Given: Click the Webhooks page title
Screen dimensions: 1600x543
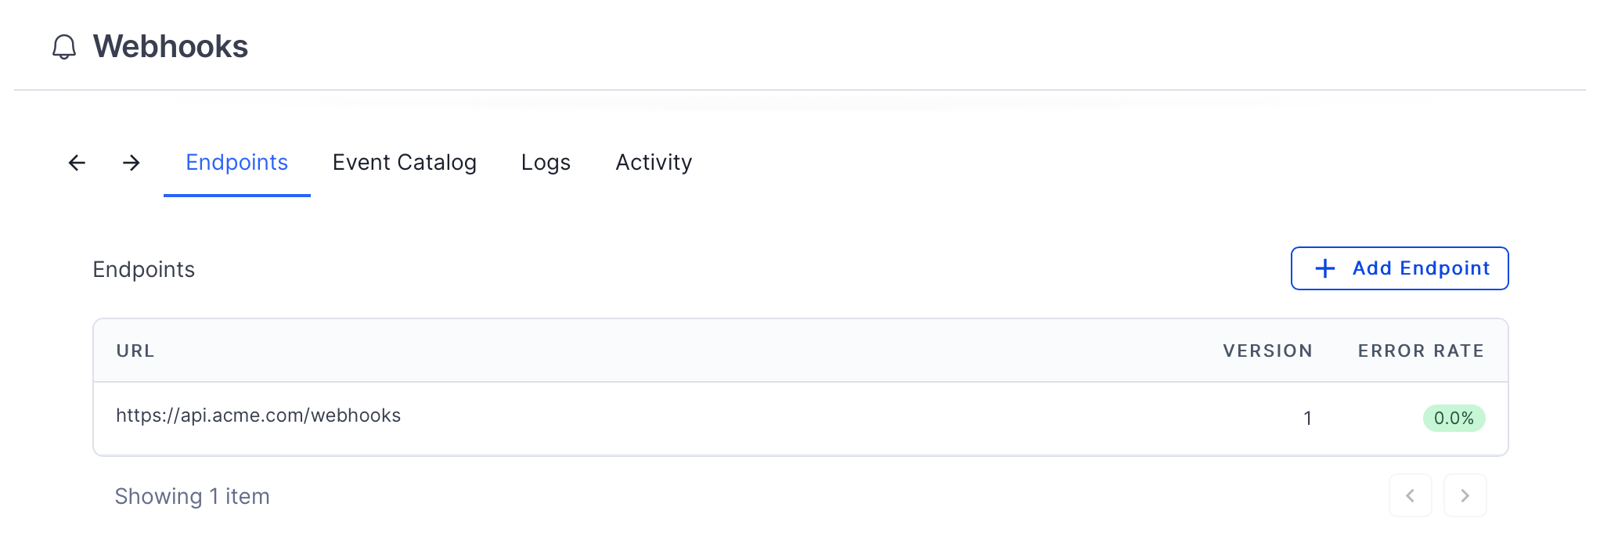Looking at the screenshot, I should pos(171,47).
